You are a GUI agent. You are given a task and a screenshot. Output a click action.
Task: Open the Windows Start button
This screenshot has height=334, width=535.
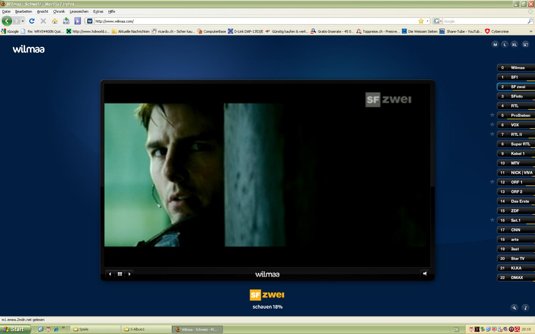15,329
